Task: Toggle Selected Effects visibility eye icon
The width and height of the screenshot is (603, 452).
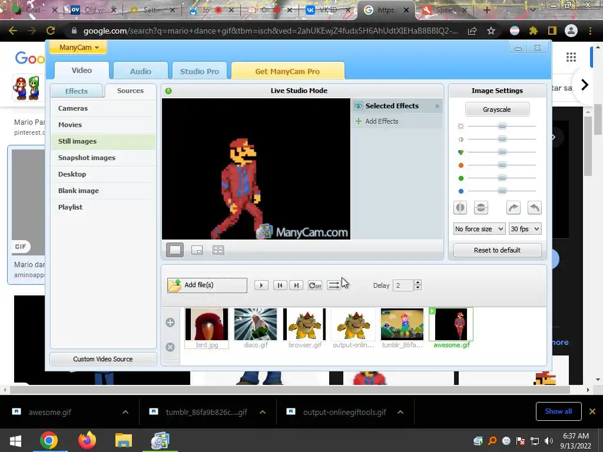Action: [359, 106]
